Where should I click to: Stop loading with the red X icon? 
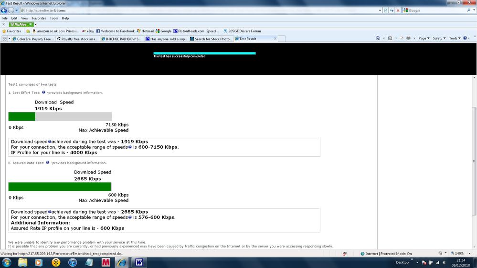pos(398,10)
